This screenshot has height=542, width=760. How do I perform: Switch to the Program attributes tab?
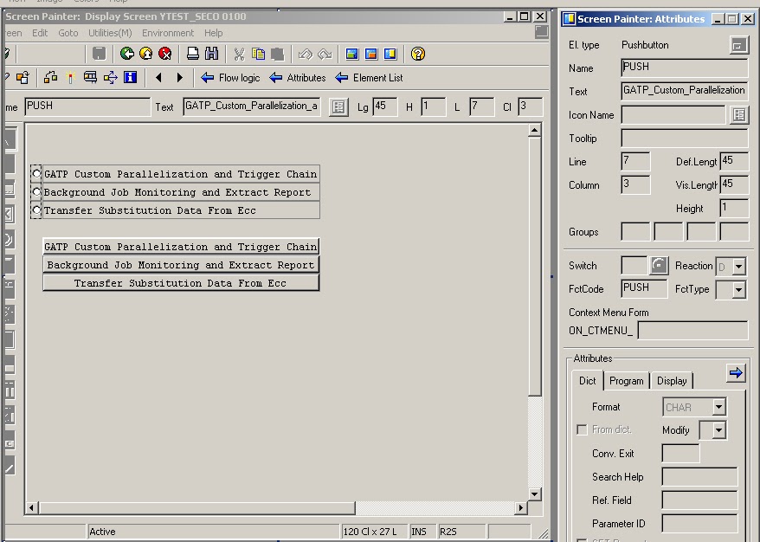[626, 380]
